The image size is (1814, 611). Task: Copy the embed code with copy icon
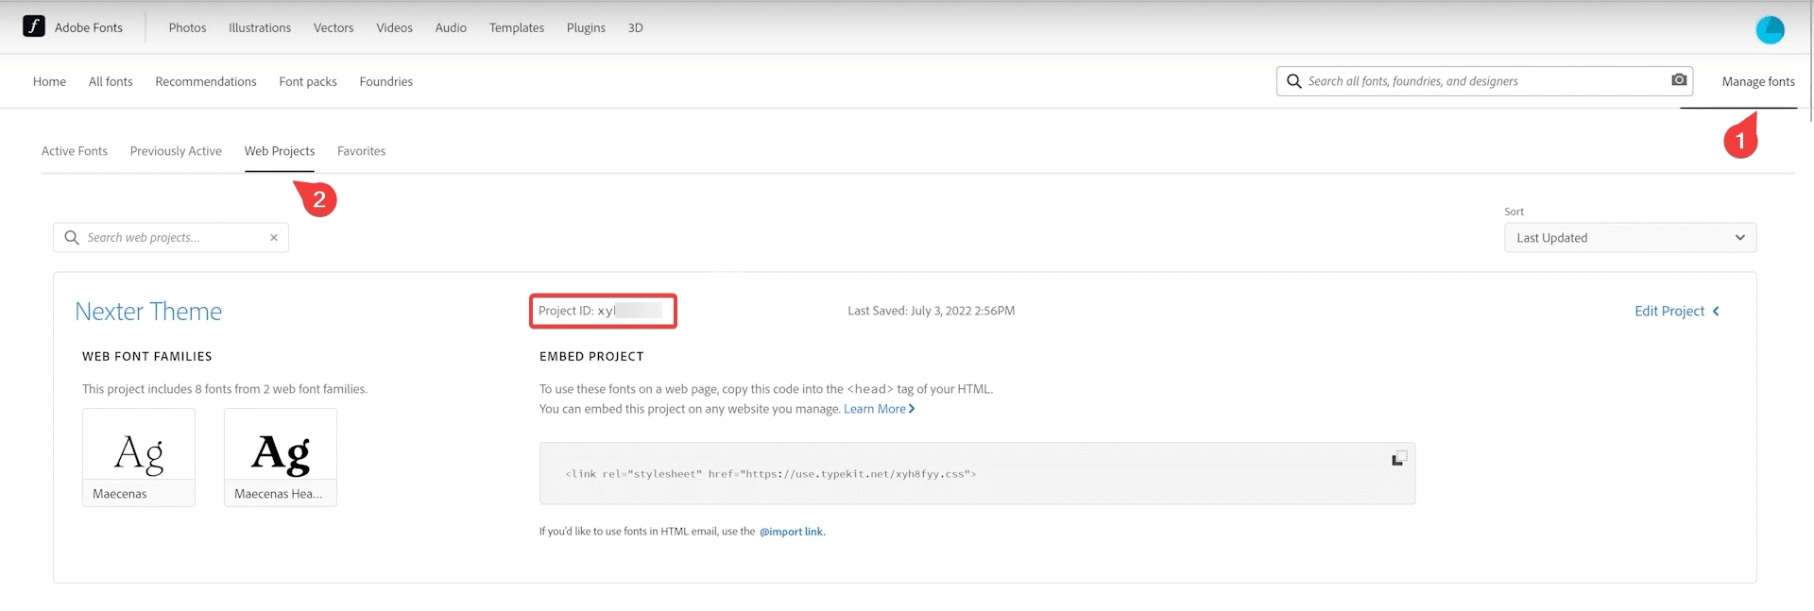(1398, 458)
